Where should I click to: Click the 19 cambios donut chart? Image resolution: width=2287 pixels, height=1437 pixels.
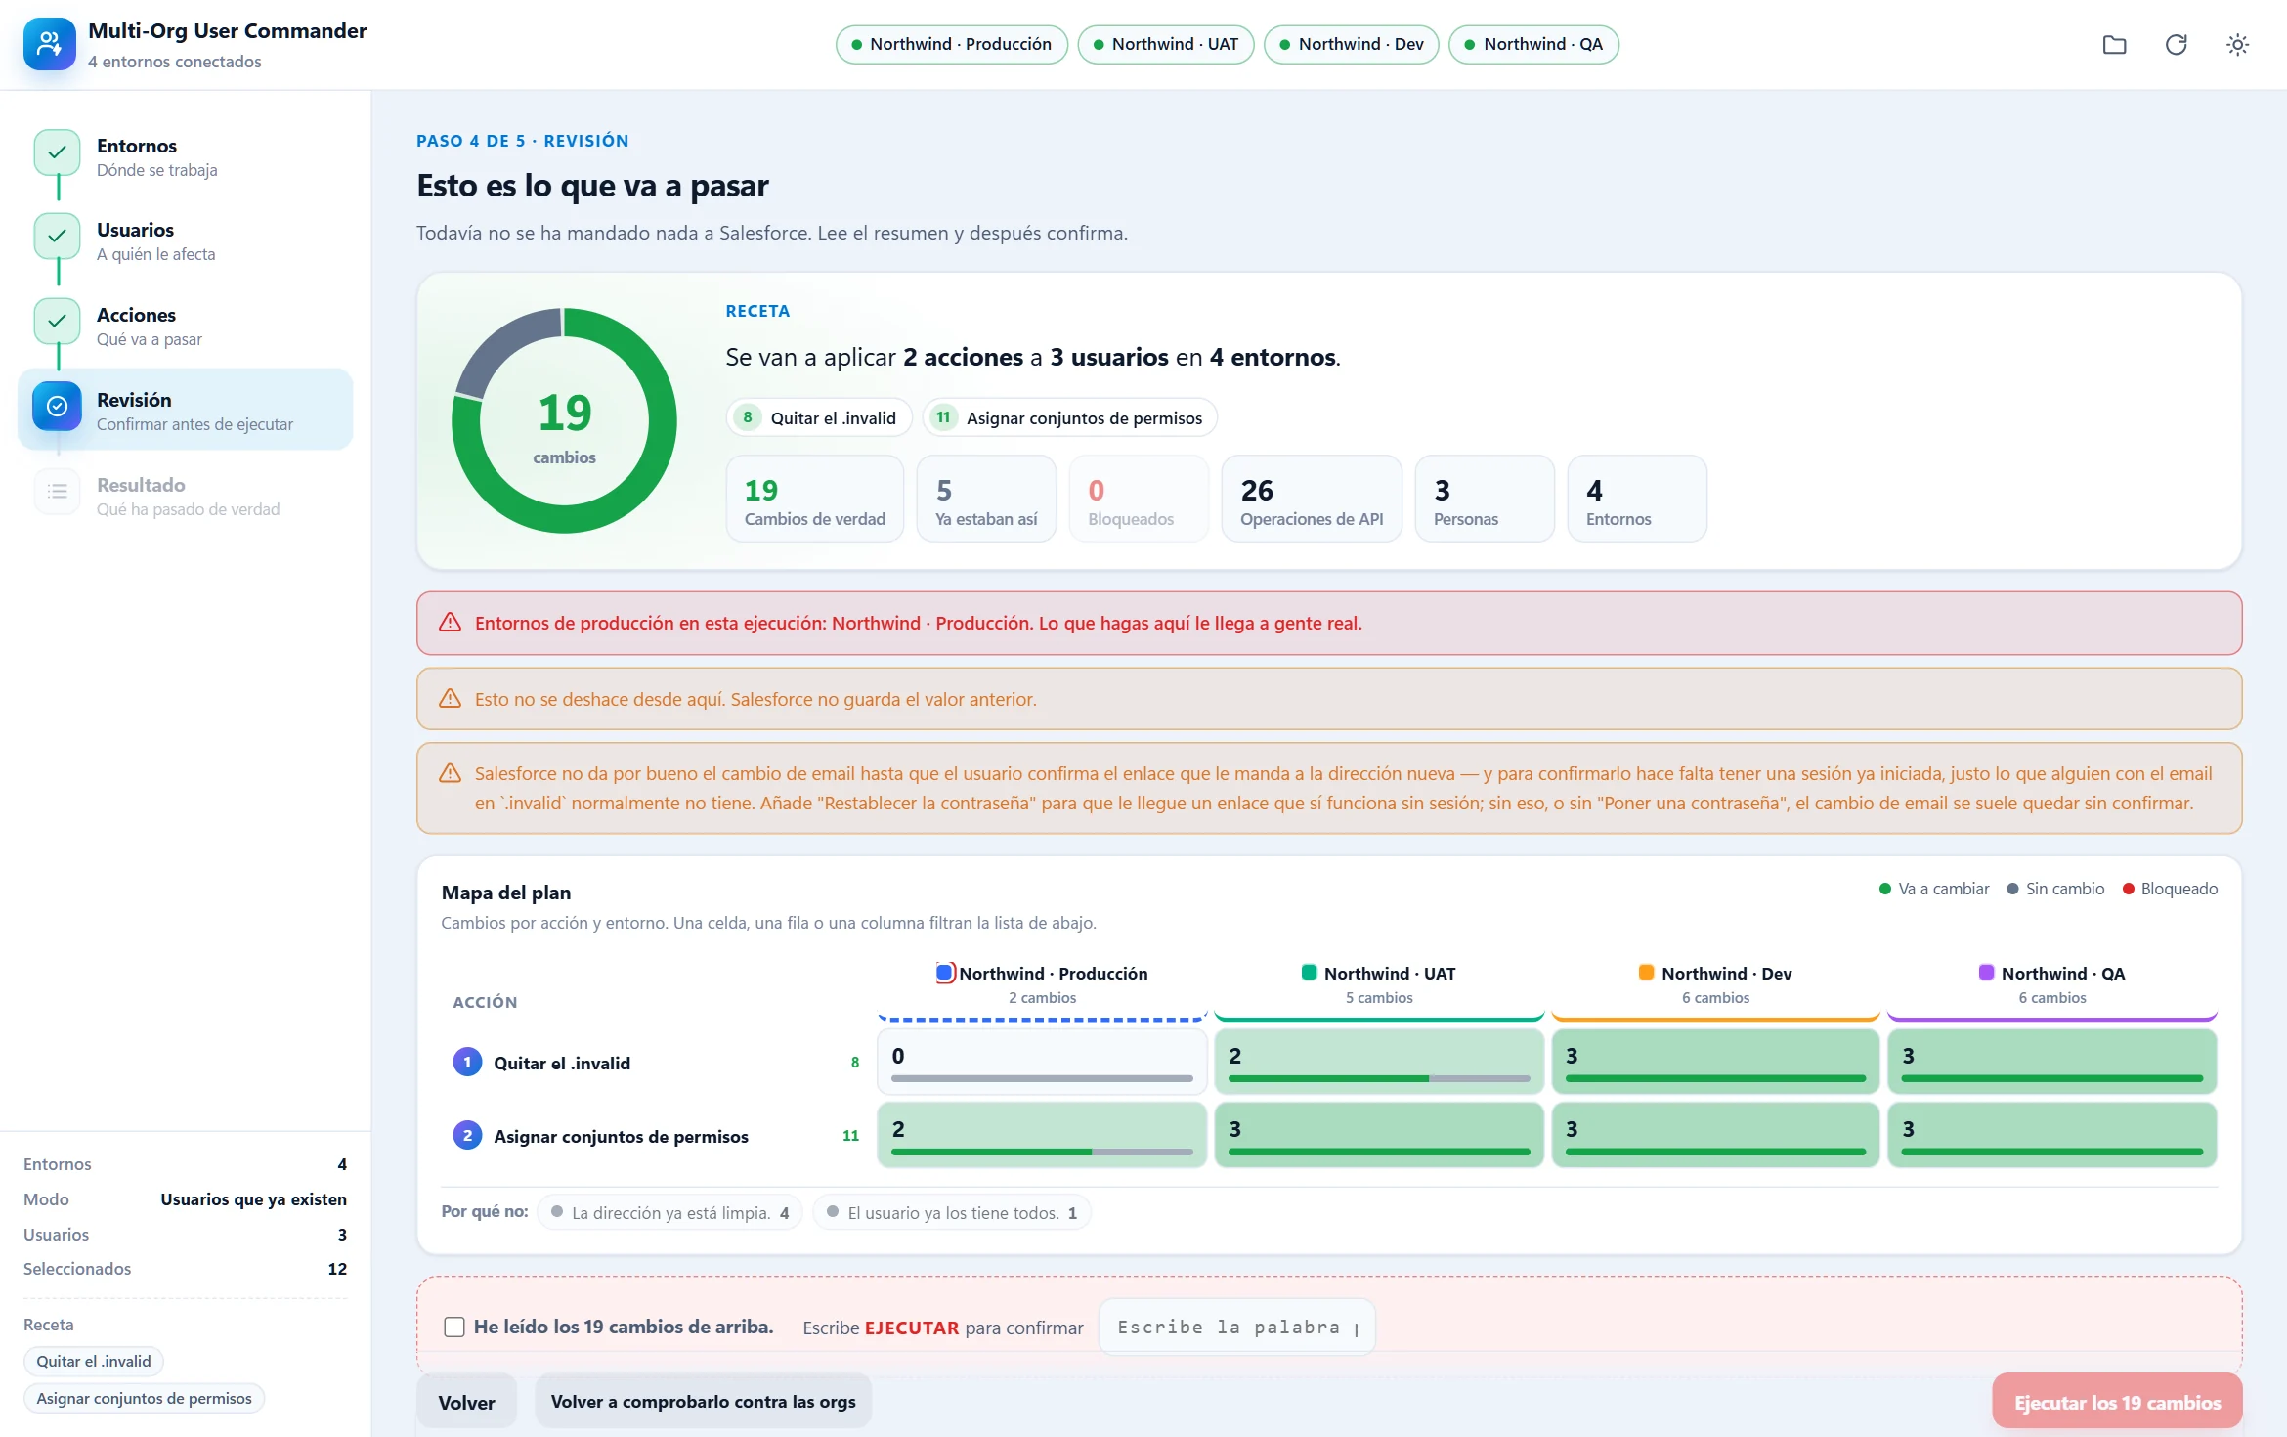click(564, 420)
